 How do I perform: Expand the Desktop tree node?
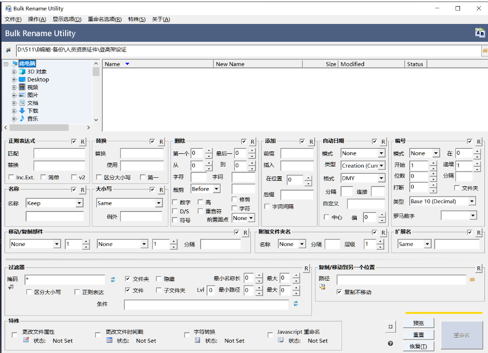click(x=14, y=79)
